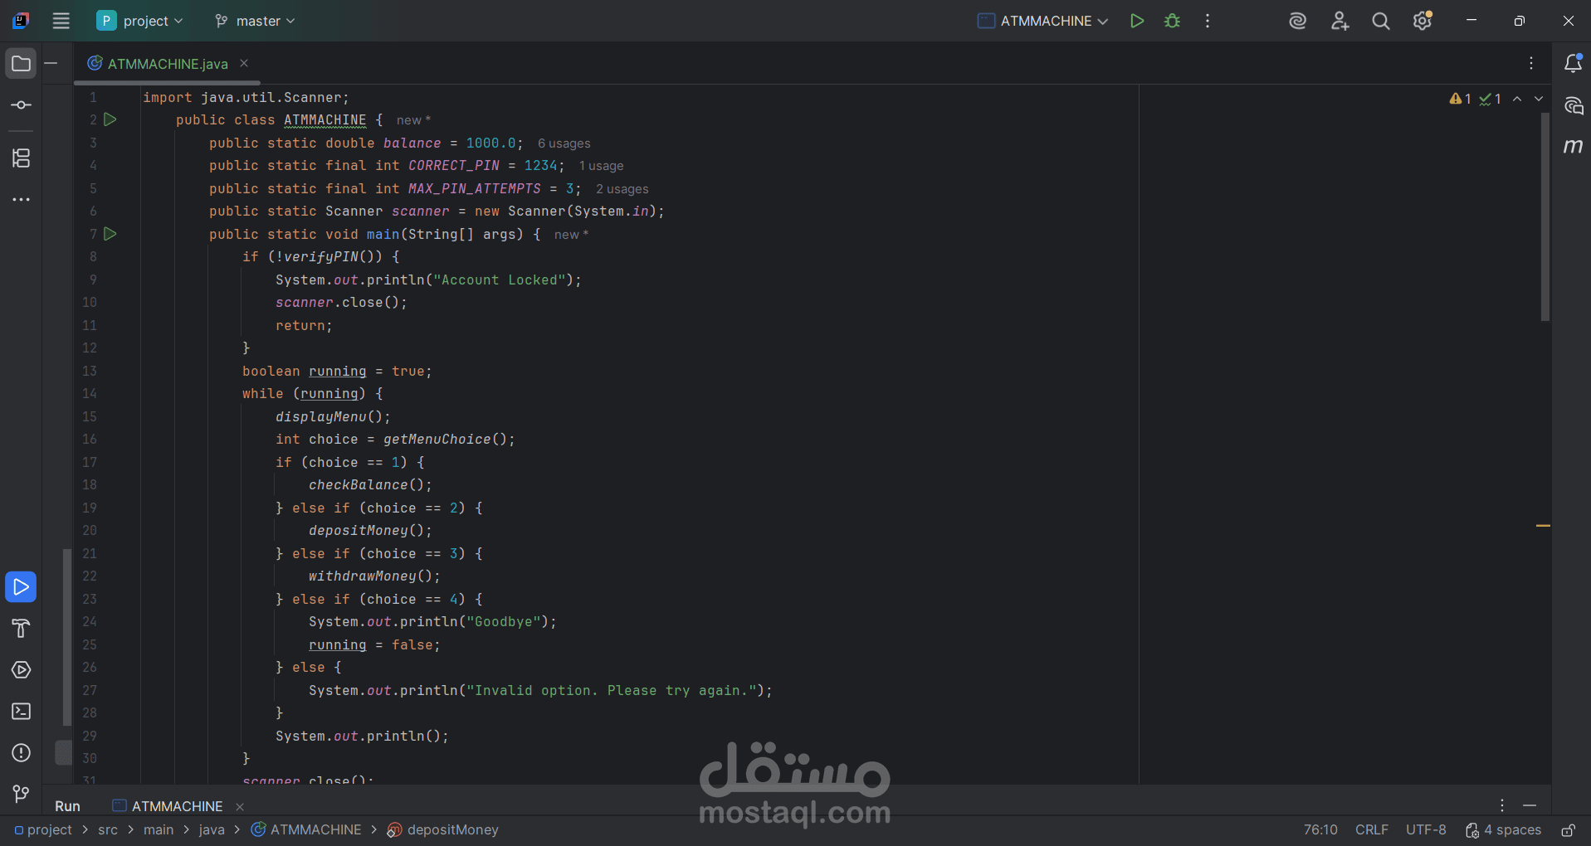Go to the previous highlighted error
1591x846 pixels.
tap(1517, 99)
